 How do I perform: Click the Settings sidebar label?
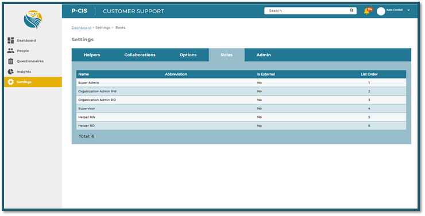[x=24, y=82]
